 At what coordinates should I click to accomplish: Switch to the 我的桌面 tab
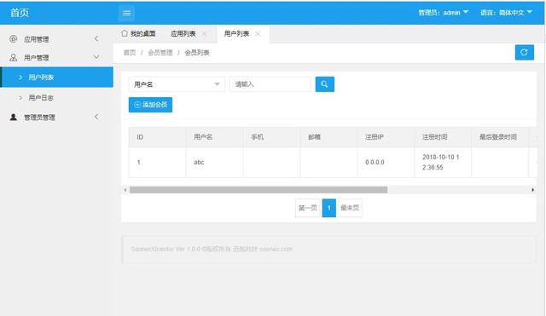138,34
